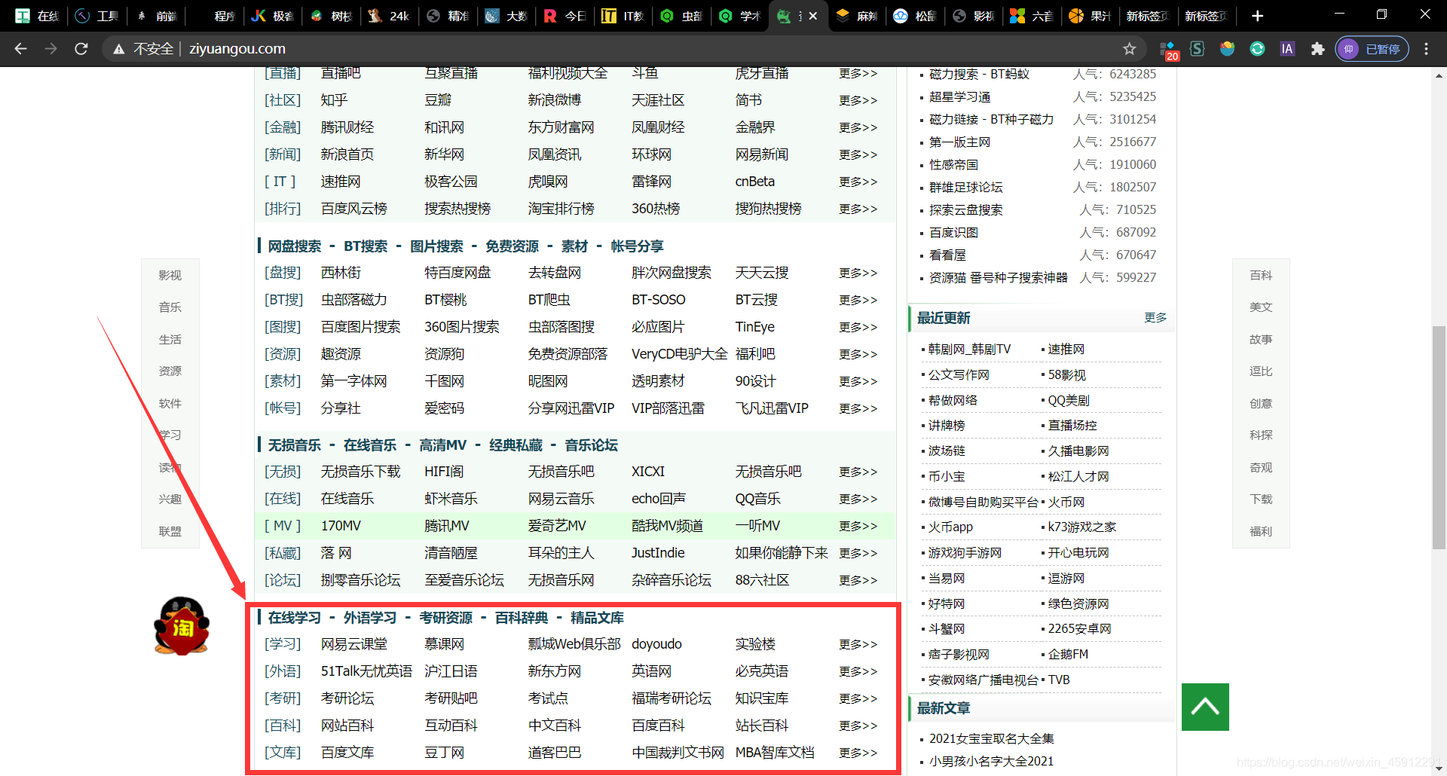Go back with the browser back arrow
The width and height of the screenshot is (1447, 776).
click(20, 49)
